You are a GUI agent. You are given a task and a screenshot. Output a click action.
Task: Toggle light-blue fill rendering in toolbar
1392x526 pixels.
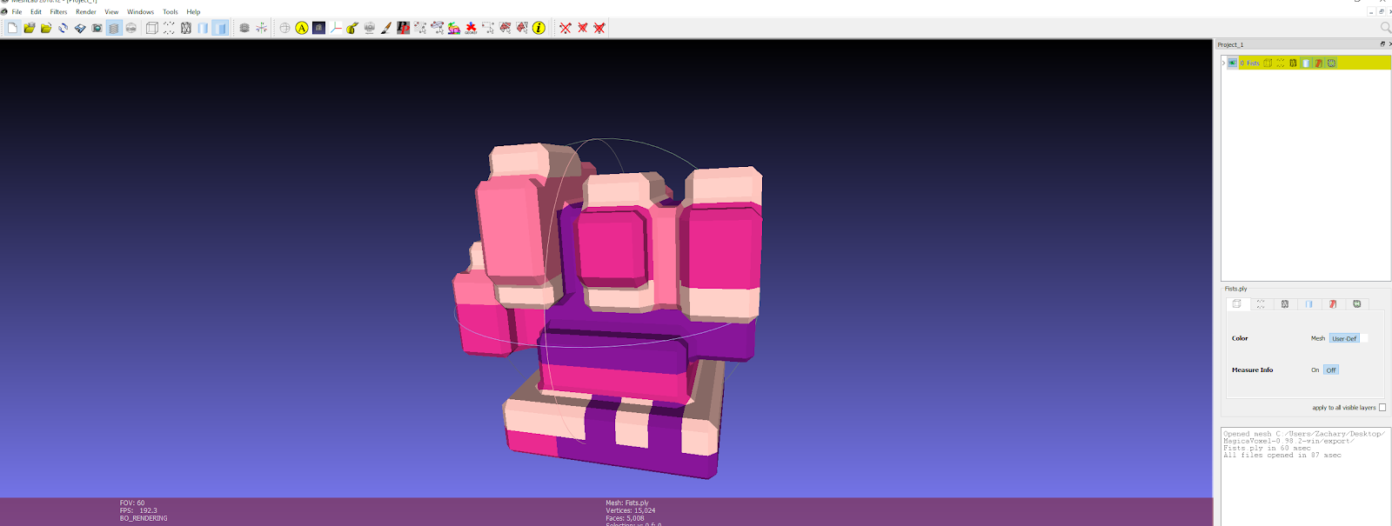point(203,28)
